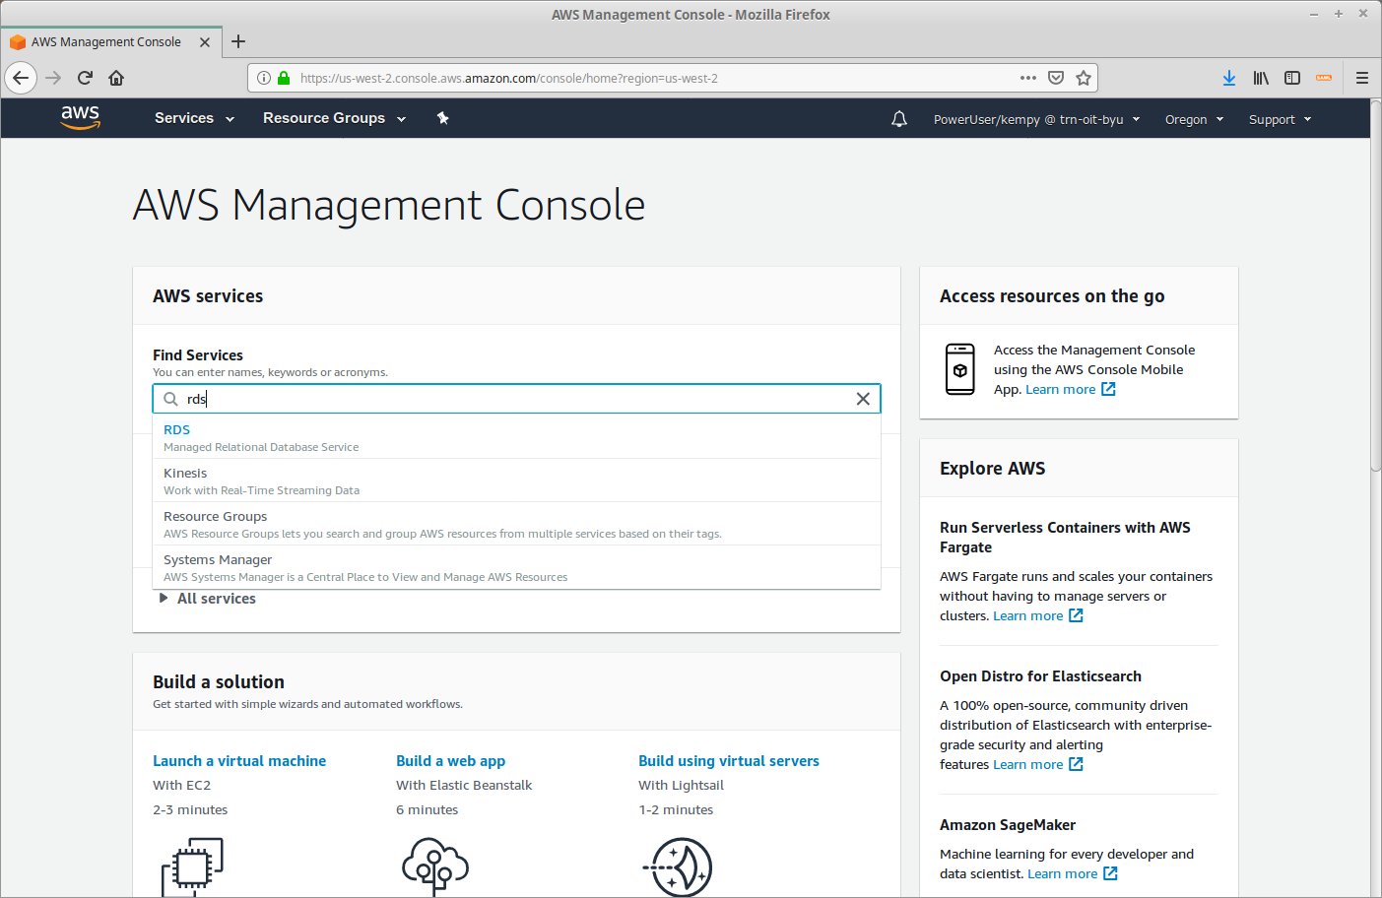Image resolution: width=1382 pixels, height=898 pixels.
Task: Open the Support dropdown menu
Action: tap(1280, 119)
